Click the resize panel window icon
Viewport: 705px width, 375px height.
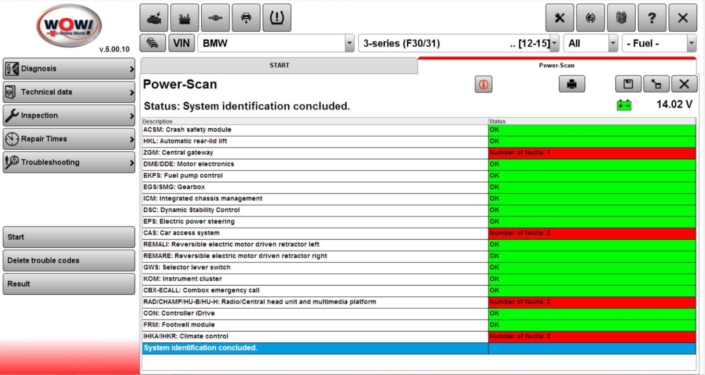tap(656, 84)
